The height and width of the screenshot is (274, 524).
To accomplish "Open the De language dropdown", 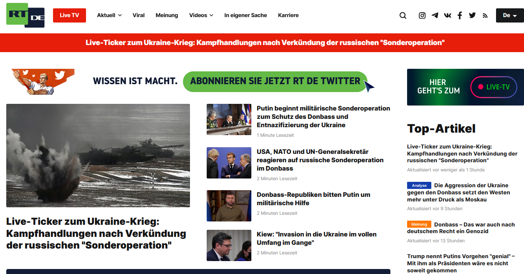I will pyautogui.click(x=510, y=15).
